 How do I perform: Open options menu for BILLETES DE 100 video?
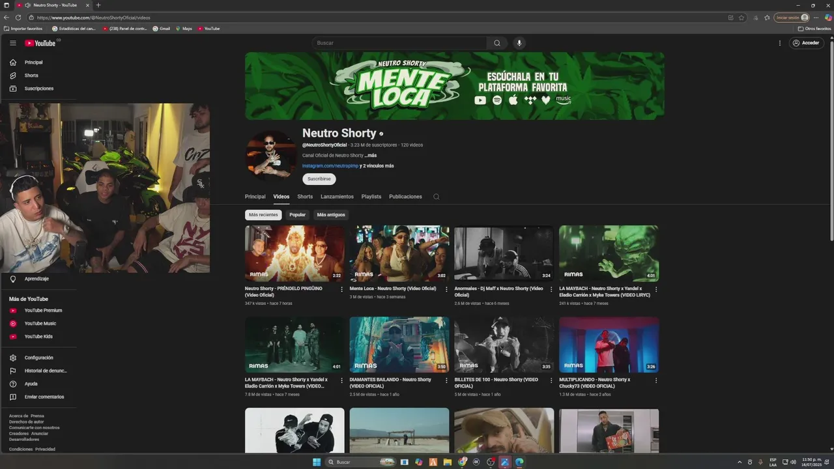551,380
